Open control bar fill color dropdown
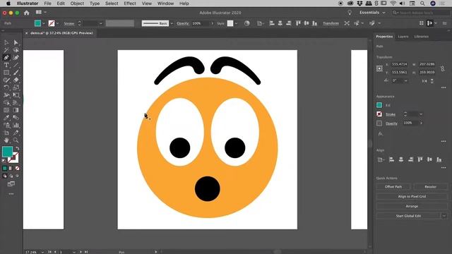This screenshot has height=254, width=452. point(44,23)
